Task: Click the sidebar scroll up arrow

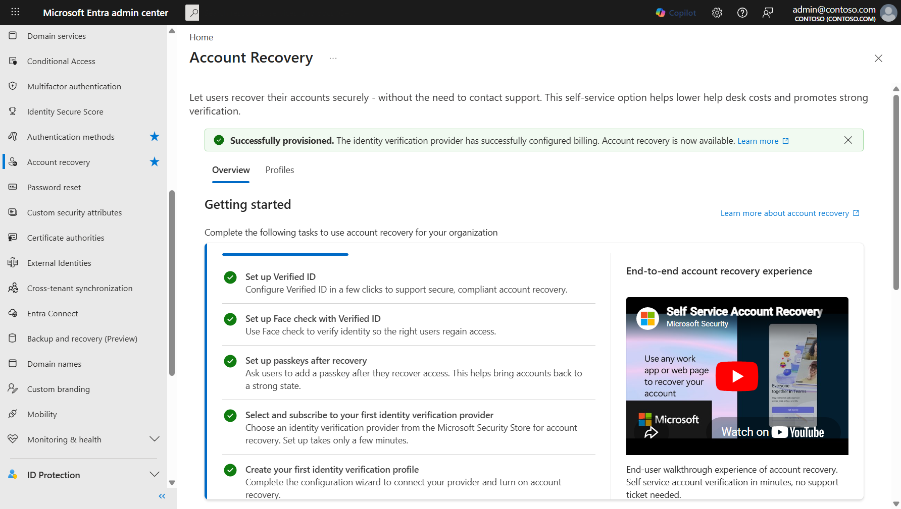Action: click(x=172, y=31)
